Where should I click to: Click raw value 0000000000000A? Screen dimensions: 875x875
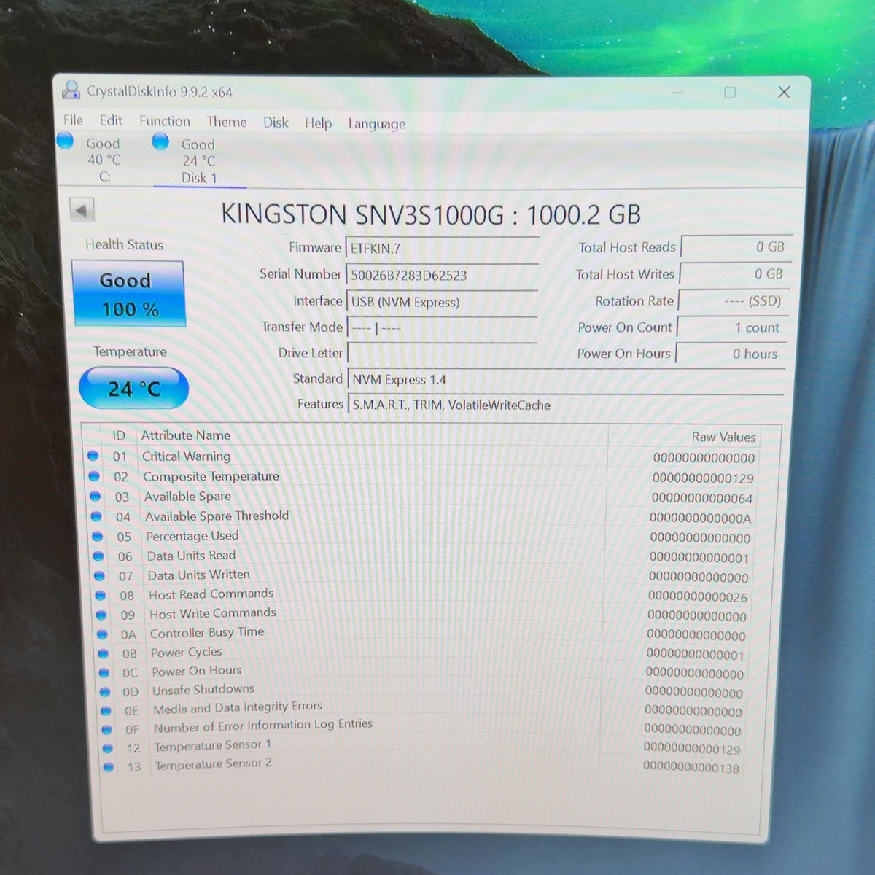tap(700, 518)
